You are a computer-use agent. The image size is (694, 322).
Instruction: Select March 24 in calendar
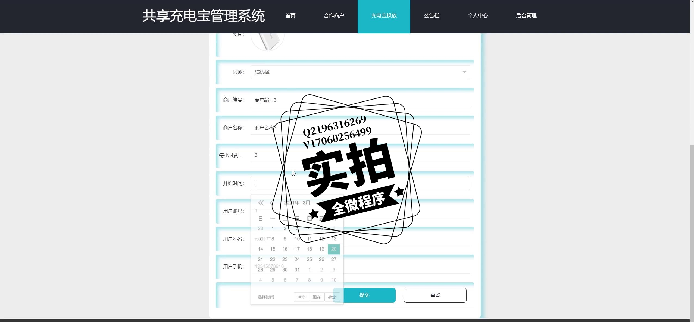(x=297, y=260)
